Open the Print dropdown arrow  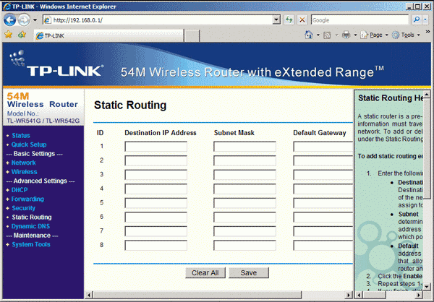pos(355,35)
